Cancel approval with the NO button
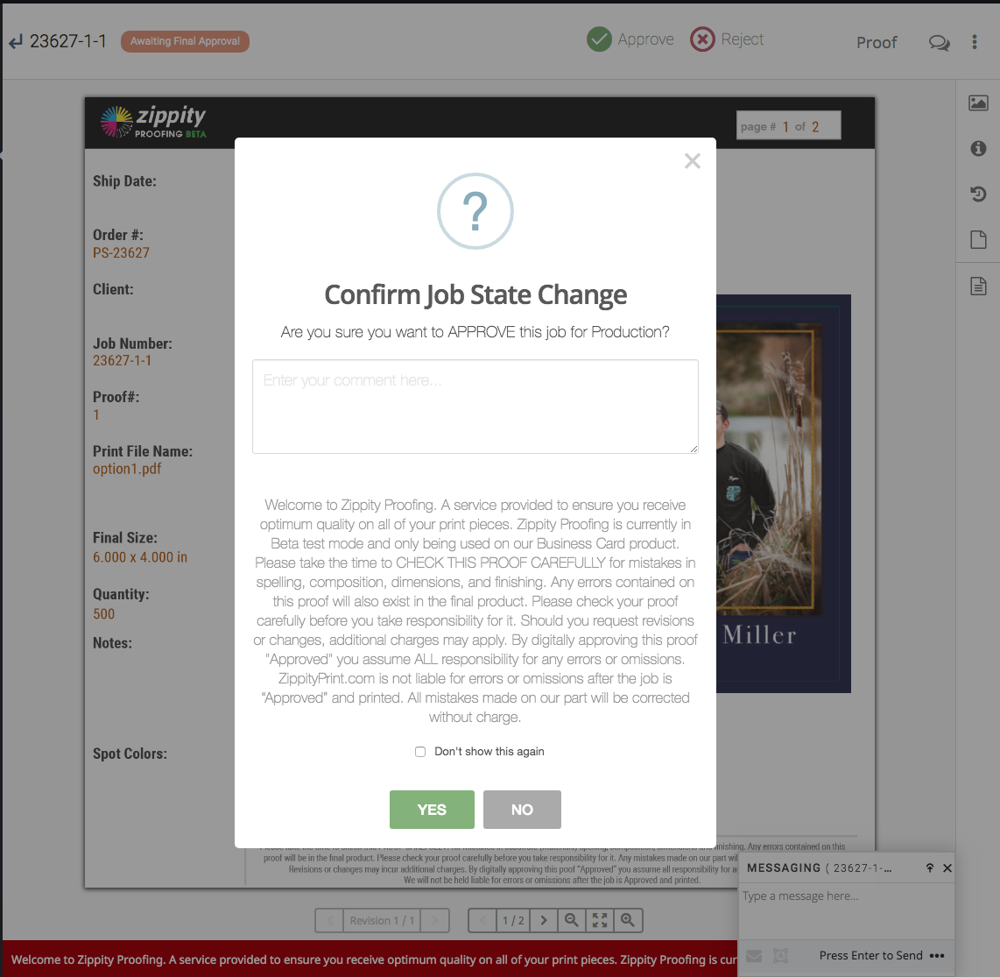1000x977 pixels. pyautogui.click(x=522, y=809)
